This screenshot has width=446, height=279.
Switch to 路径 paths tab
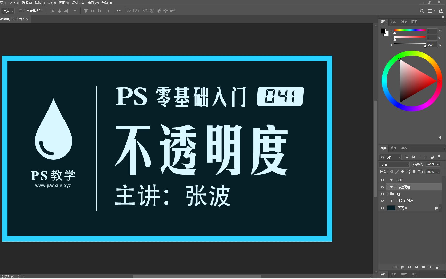click(x=394, y=148)
